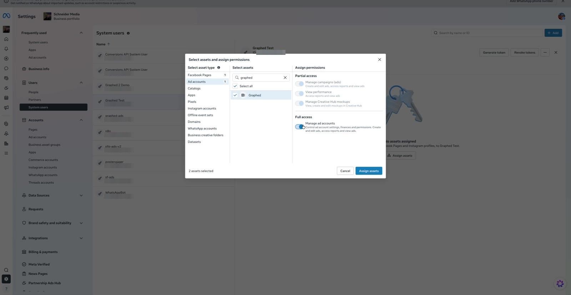Toggle the Select all checkbox

235,86
